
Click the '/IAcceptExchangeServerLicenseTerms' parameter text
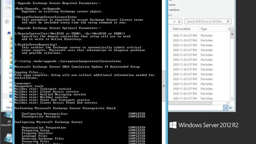tap(46, 17)
